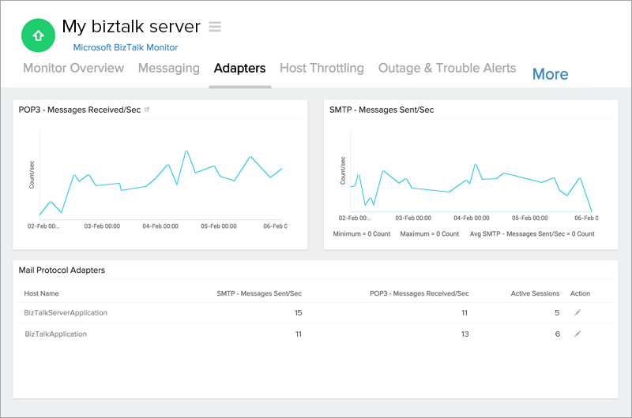Expand the More tabs dropdown
Screen dimensions: 632x418
[550, 74]
